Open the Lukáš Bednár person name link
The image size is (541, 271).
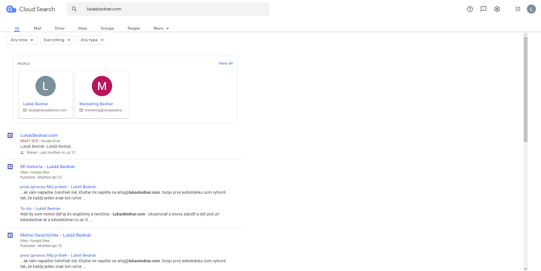click(x=36, y=104)
